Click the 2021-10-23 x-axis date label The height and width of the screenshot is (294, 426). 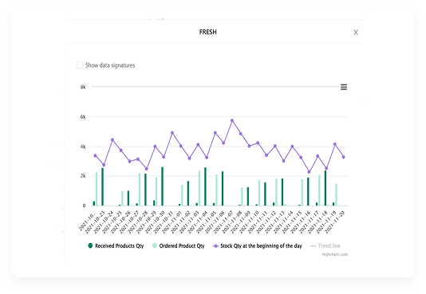96,222
